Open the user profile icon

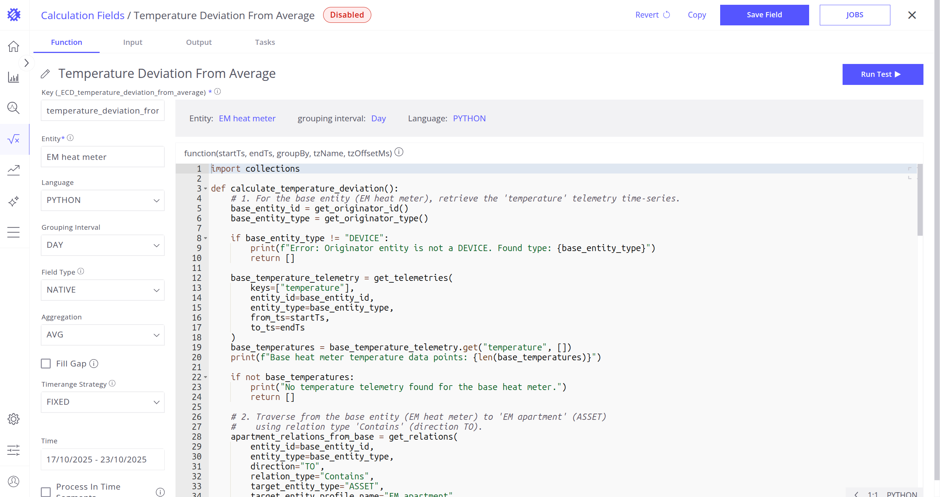[14, 481]
